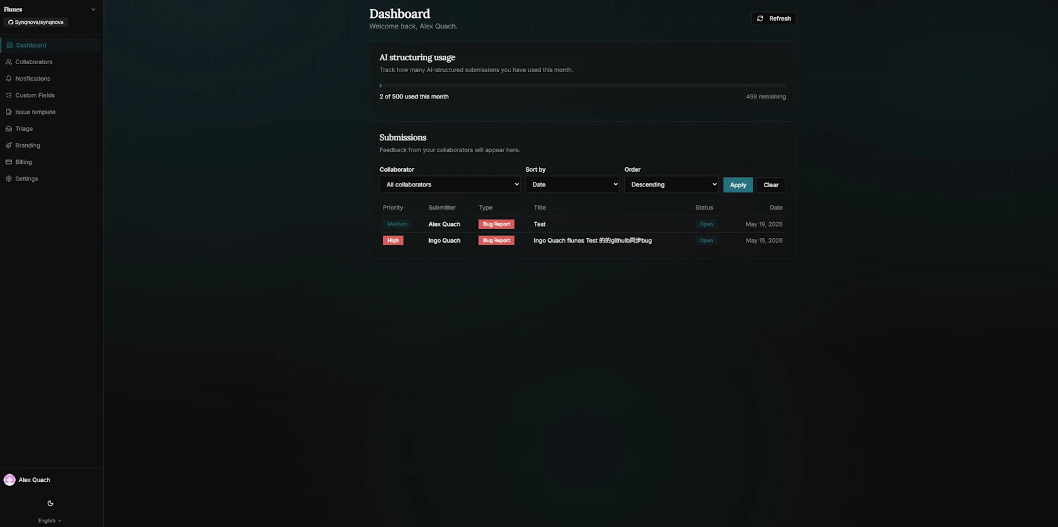The image size is (1058, 527).
Task: Click Bug Report tag in Ingo Quach row
Action: pos(497,241)
